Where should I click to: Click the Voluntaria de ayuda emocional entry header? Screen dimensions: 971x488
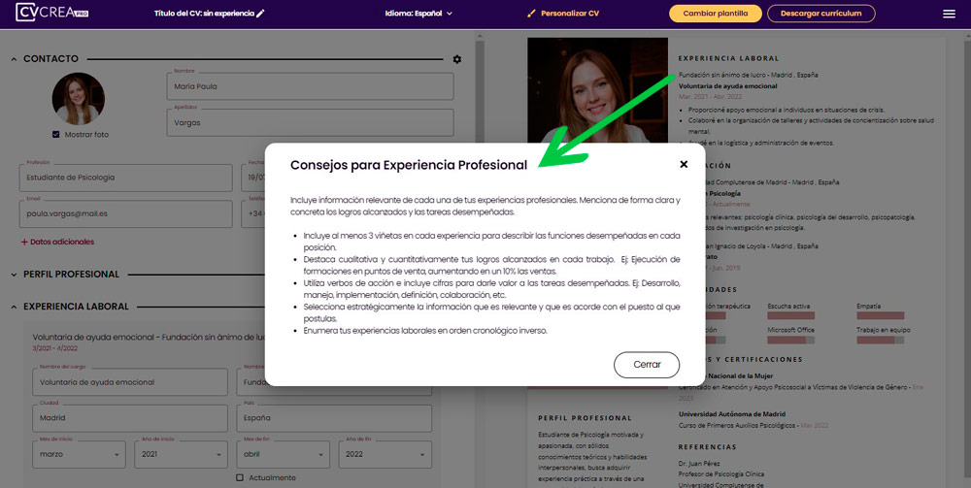pyautogui.click(x=149, y=337)
